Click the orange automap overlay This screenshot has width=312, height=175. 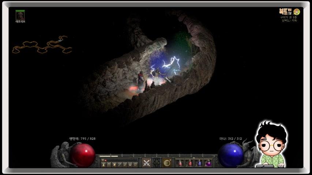coord(42,45)
